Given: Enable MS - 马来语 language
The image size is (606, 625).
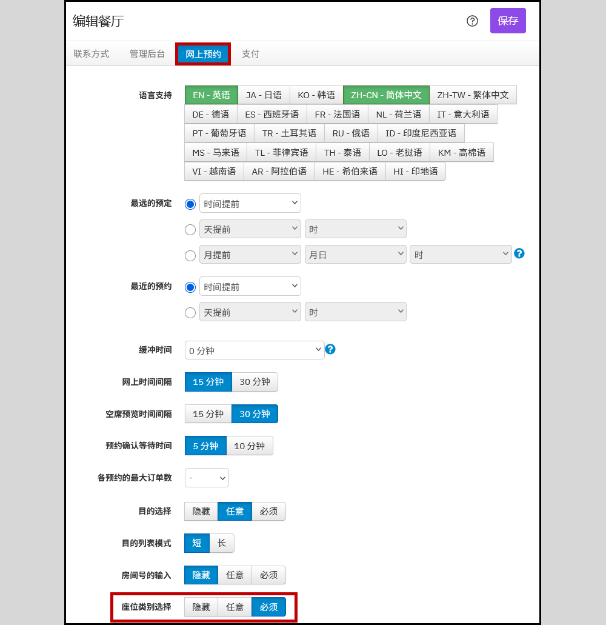Looking at the screenshot, I should (216, 153).
